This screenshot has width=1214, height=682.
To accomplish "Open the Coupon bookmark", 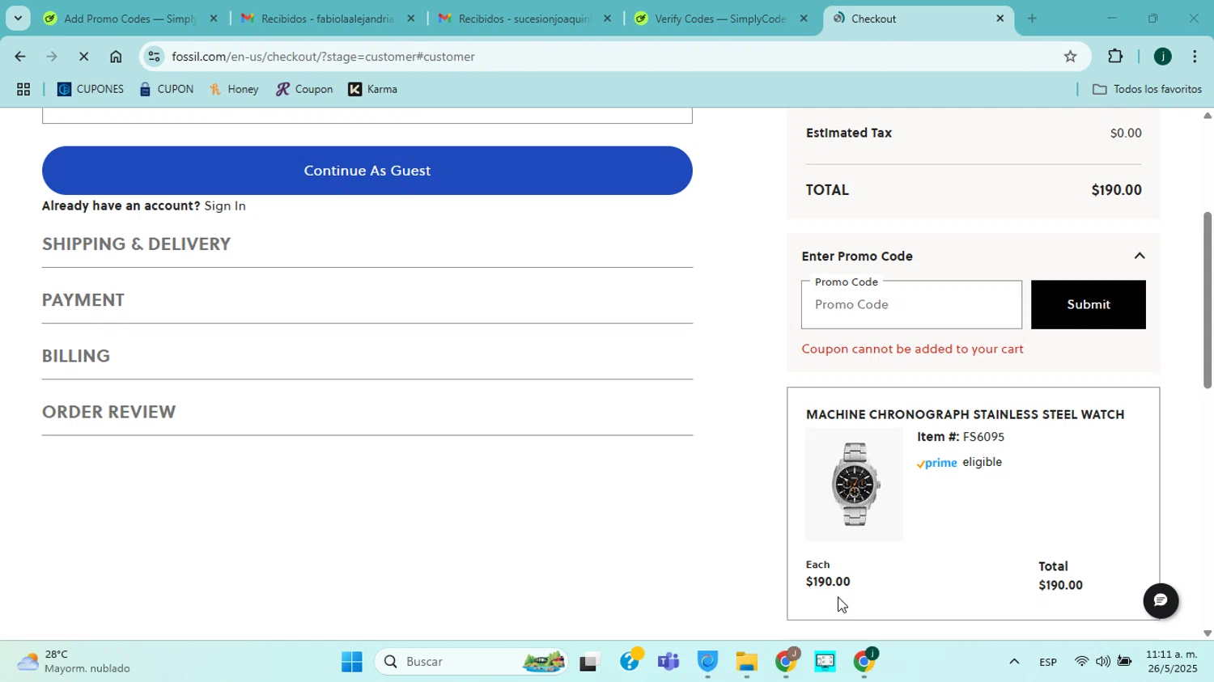I will [304, 89].
